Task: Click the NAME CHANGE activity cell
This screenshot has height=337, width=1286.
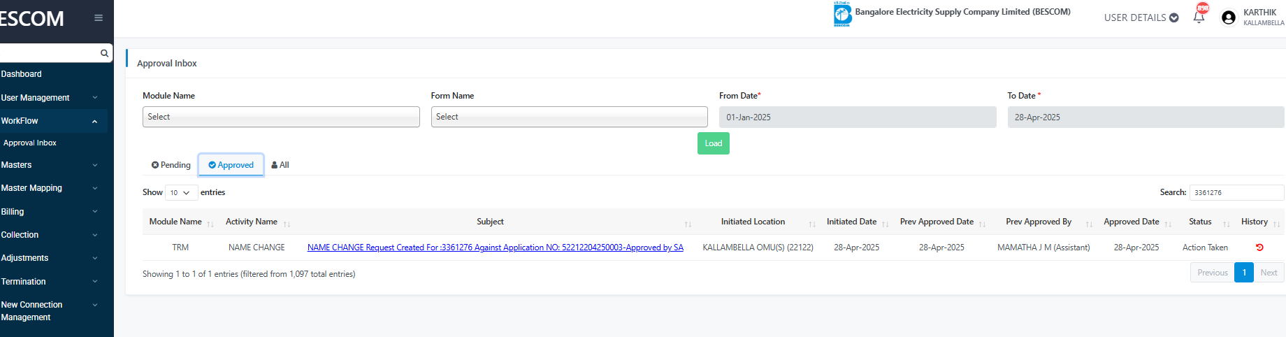Action: 257,248
